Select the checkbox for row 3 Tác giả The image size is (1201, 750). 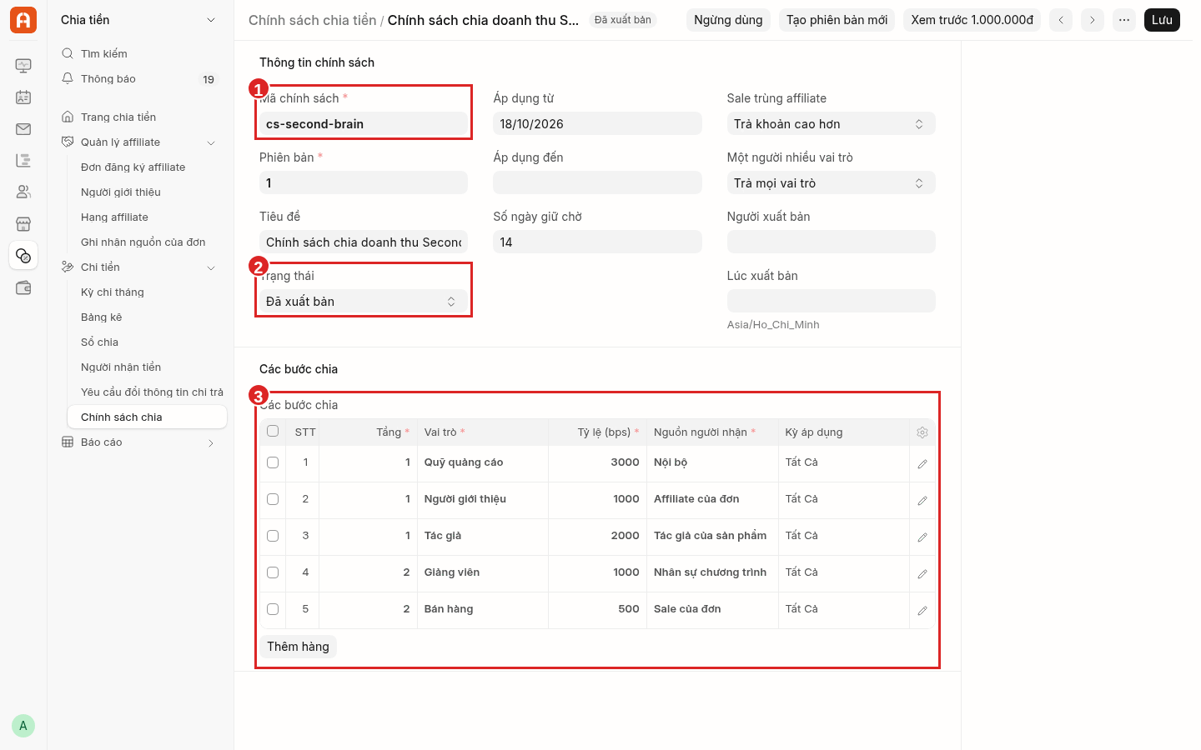[273, 536]
